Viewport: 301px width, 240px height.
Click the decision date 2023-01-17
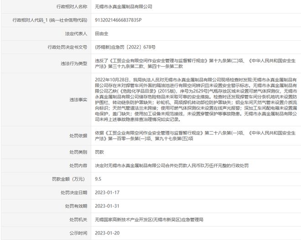point(106,192)
